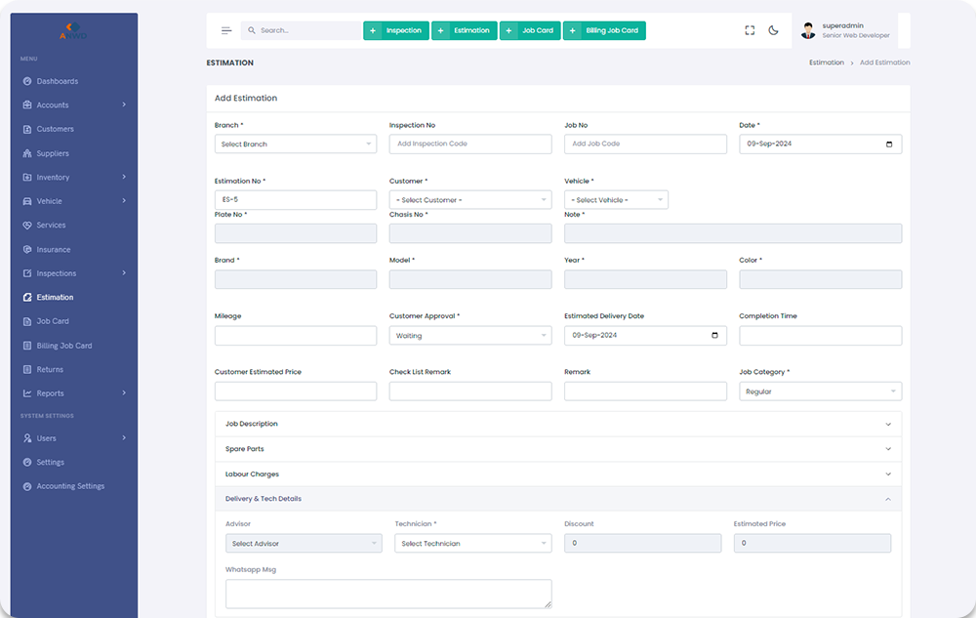Expand Accounts submenu chevron
This screenshot has height=618, width=976.
pos(124,104)
